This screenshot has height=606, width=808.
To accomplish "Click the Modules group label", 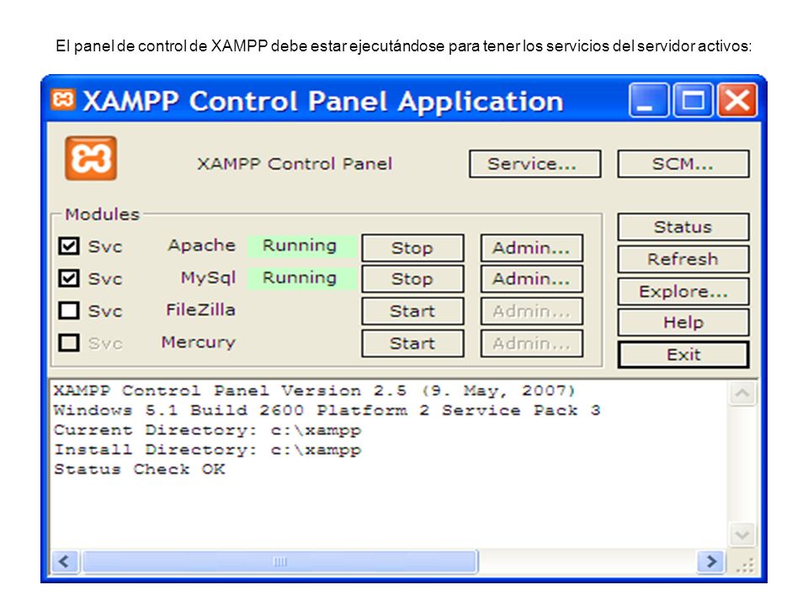I will (x=102, y=214).
